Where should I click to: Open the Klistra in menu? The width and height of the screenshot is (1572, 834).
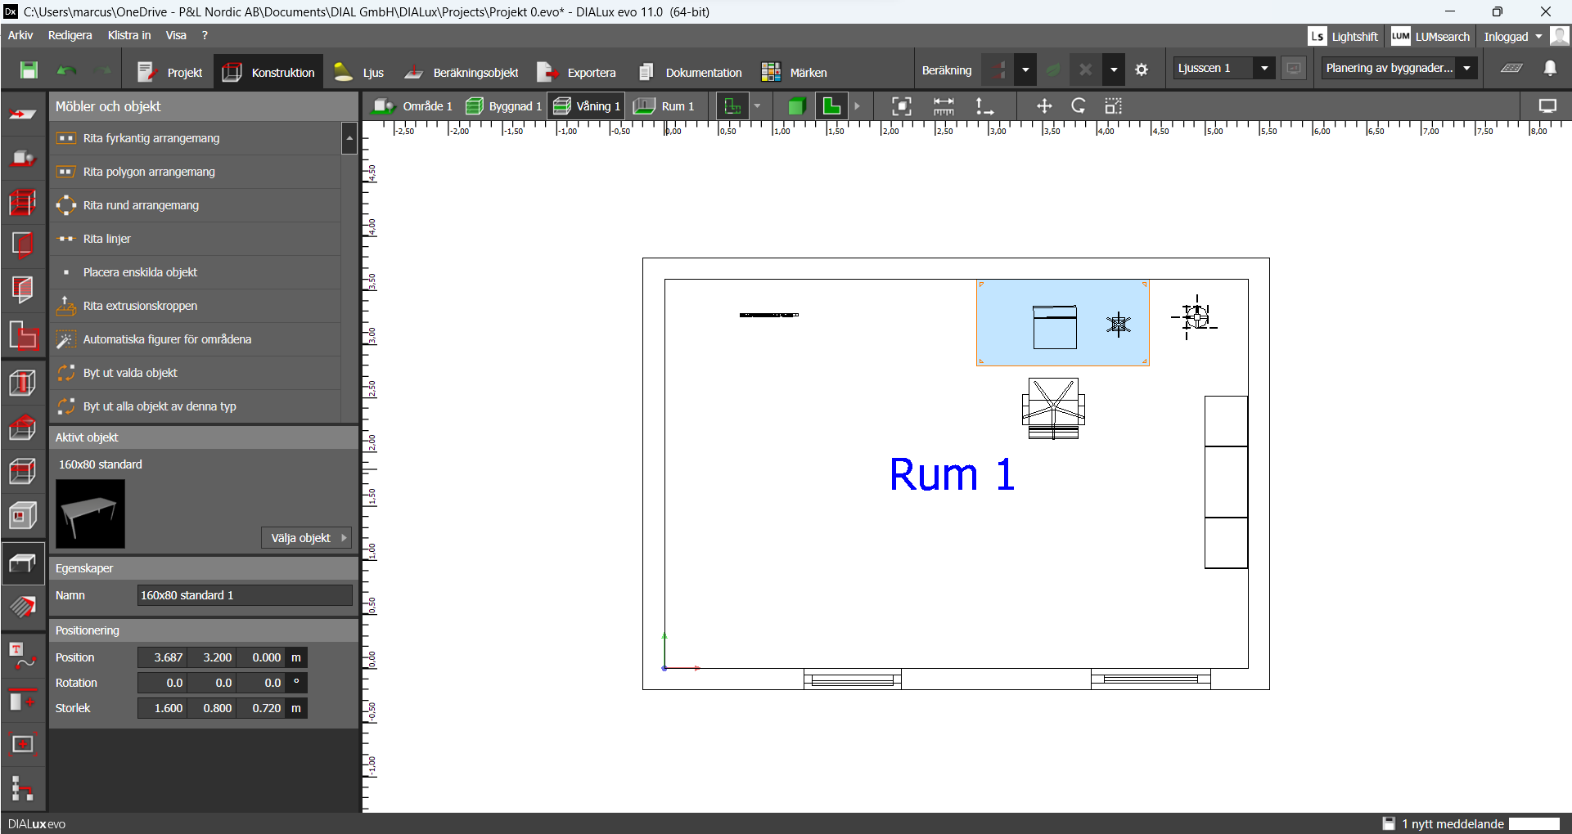[x=129, y=35]
